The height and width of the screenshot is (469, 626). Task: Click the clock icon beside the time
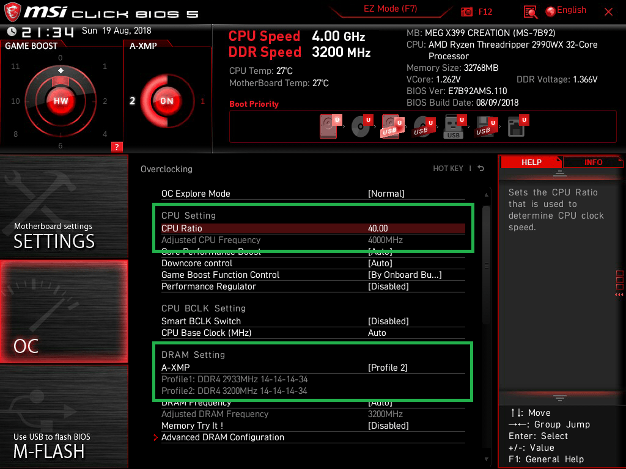click(12, 31)
